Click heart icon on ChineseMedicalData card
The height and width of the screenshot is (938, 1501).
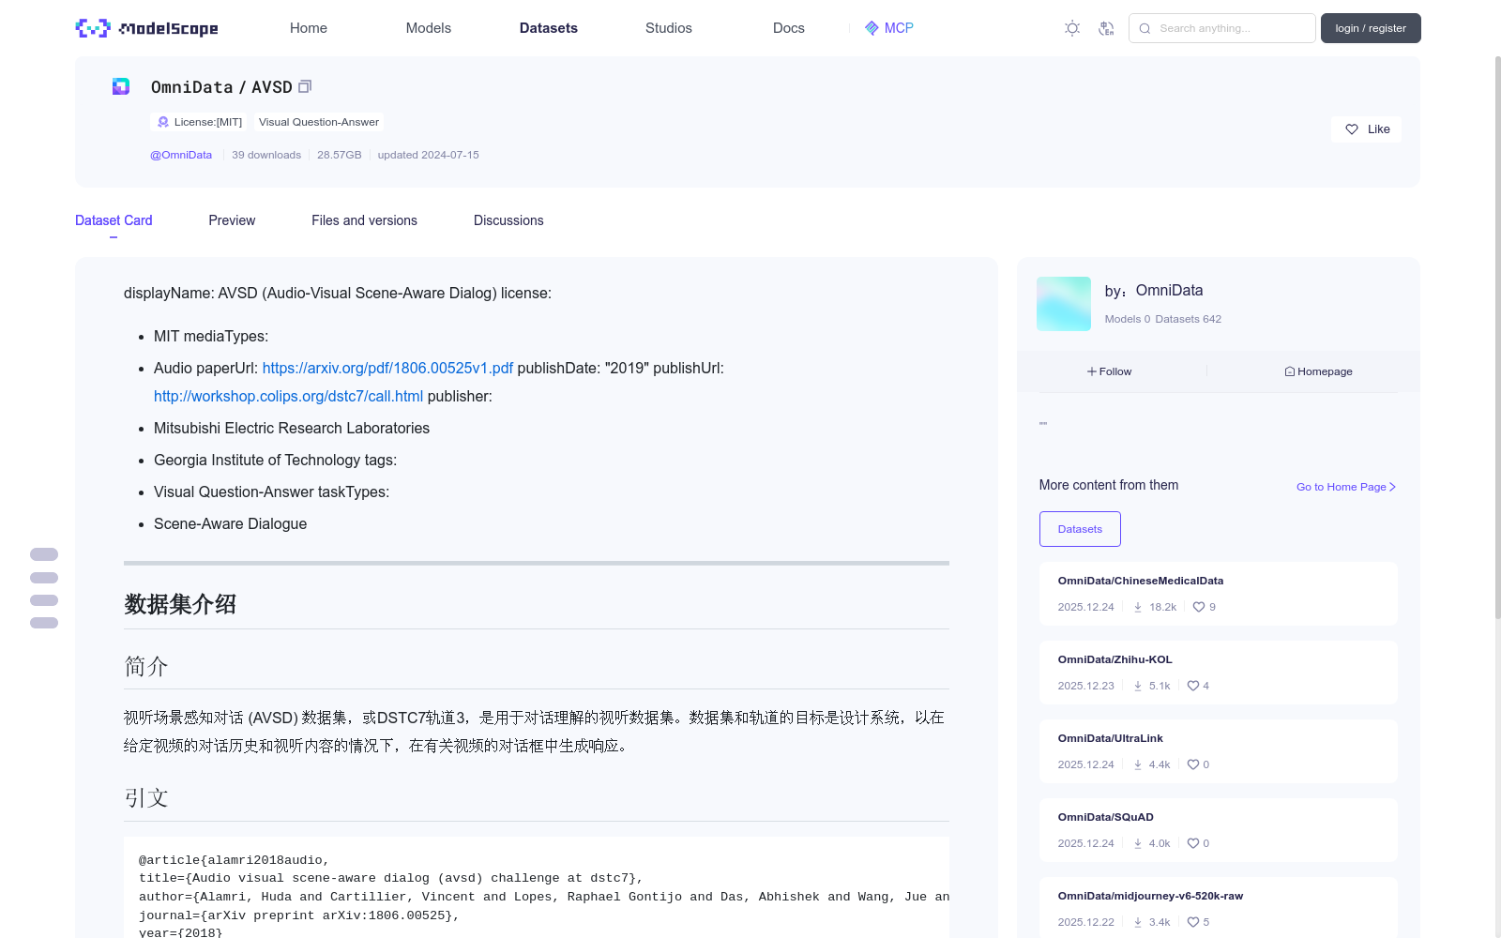(x=1199, y=607)
